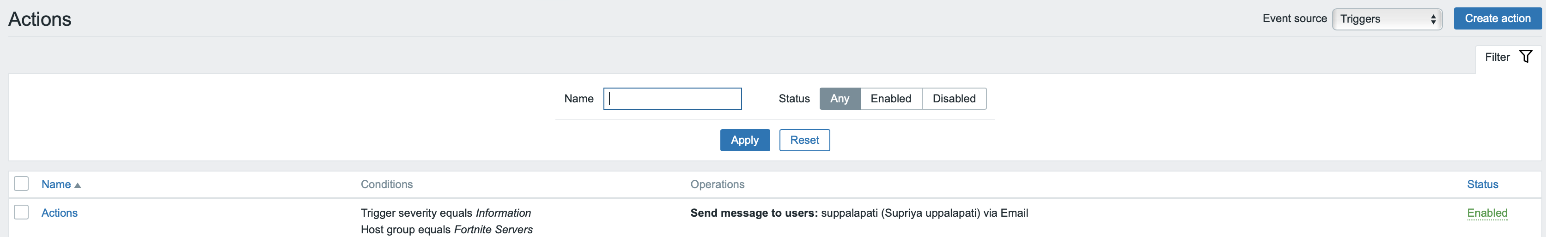Tick the select-all checkbox in table header
1546x237 pixels.
(22, 184)
